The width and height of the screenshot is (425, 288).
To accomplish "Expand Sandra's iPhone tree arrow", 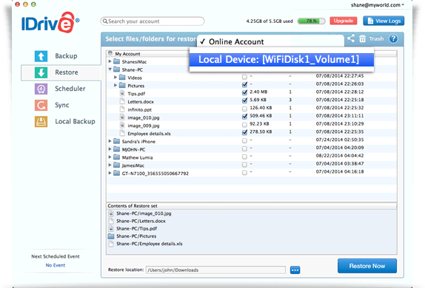I will (x=110, y=141).
